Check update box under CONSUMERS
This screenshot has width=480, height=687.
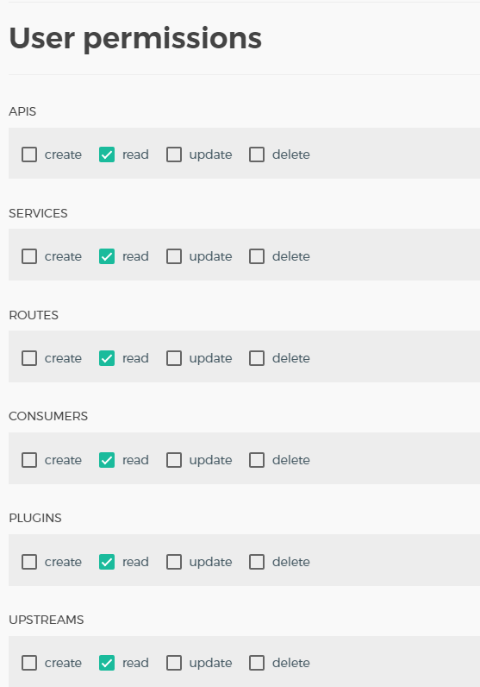(174, 460)
